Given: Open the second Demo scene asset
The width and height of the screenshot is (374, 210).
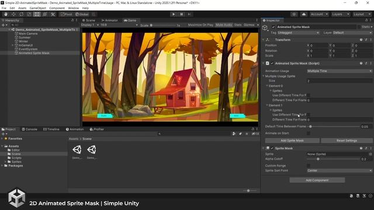Looking at the screenshot, I should point(92,152).
